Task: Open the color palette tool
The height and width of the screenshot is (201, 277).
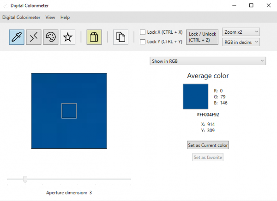Action: (x=50, y=37)
